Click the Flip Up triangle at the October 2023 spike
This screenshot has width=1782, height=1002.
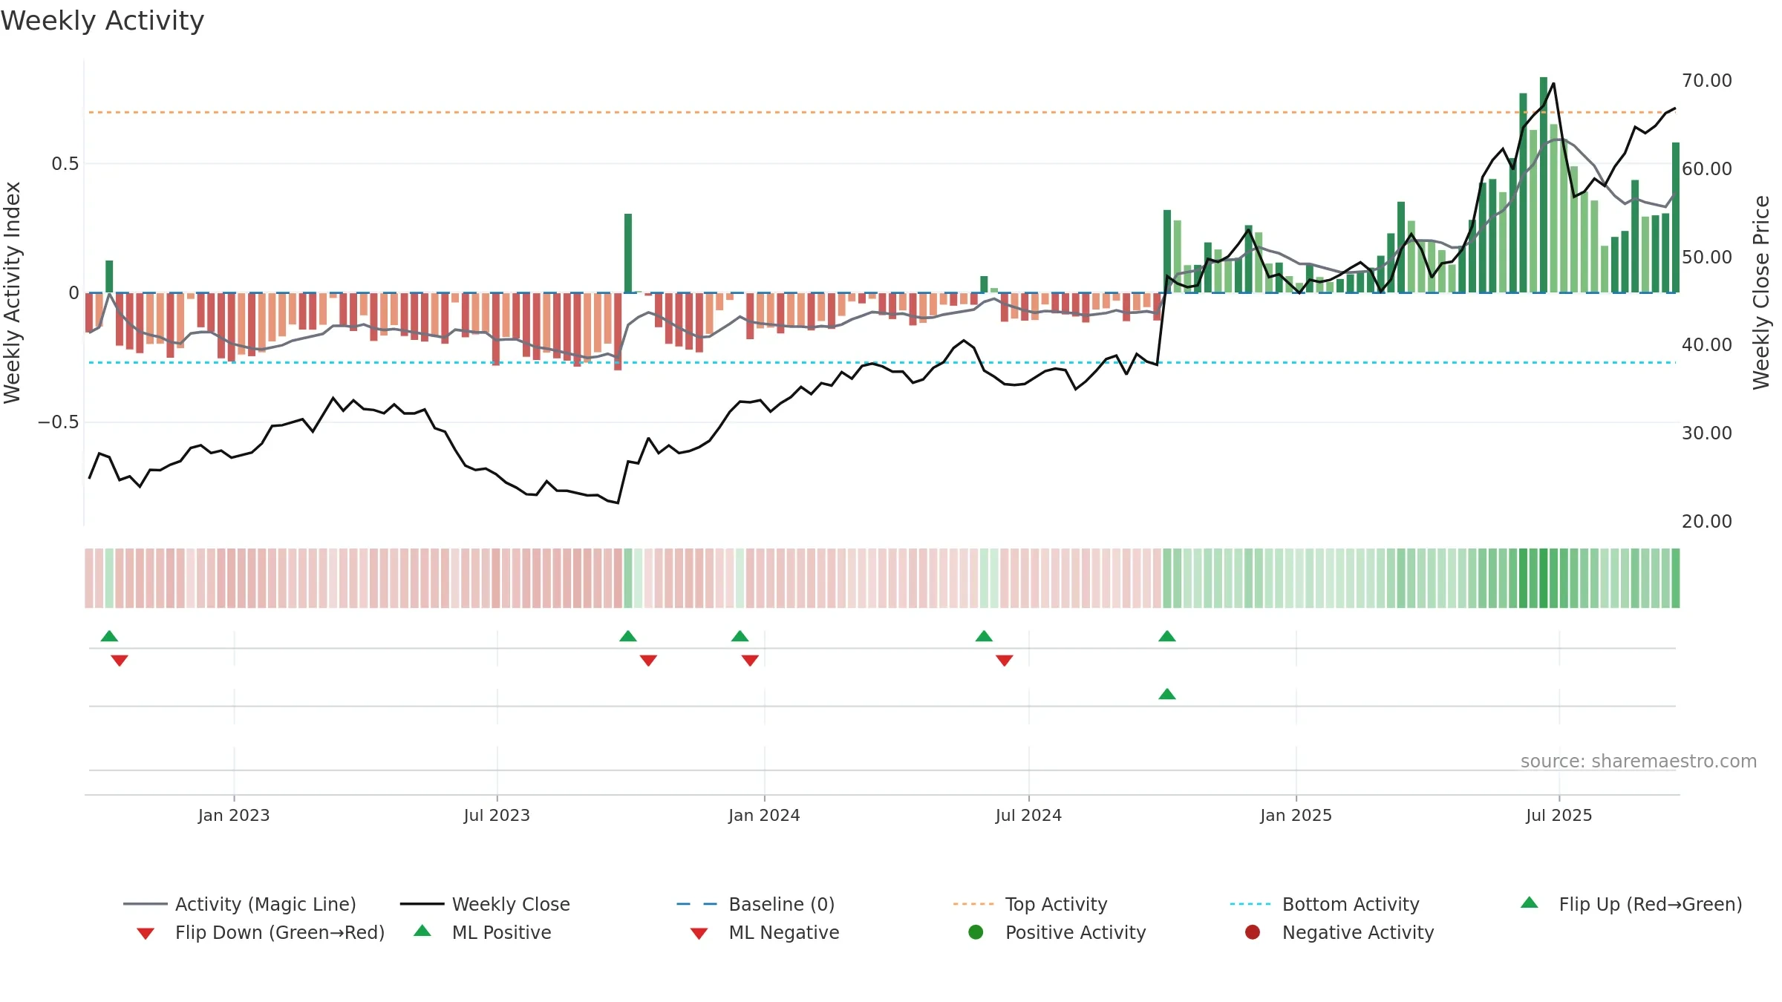(628, 636)
